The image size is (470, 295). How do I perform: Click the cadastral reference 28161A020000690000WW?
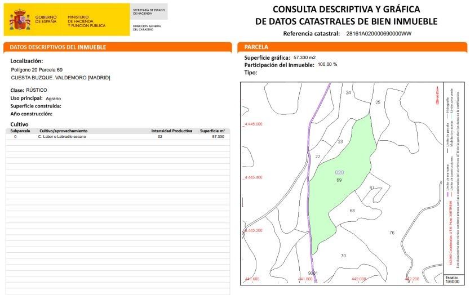[x=379, y=34]
